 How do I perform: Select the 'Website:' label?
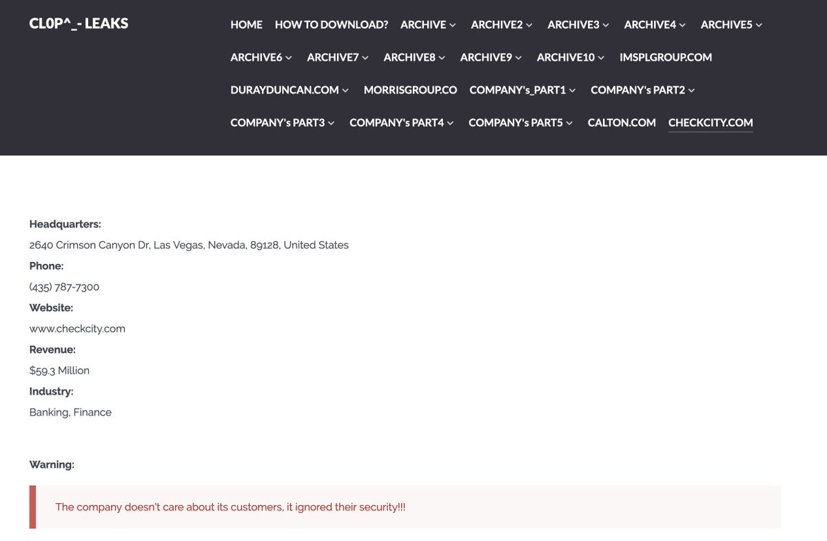pos(51,307)
